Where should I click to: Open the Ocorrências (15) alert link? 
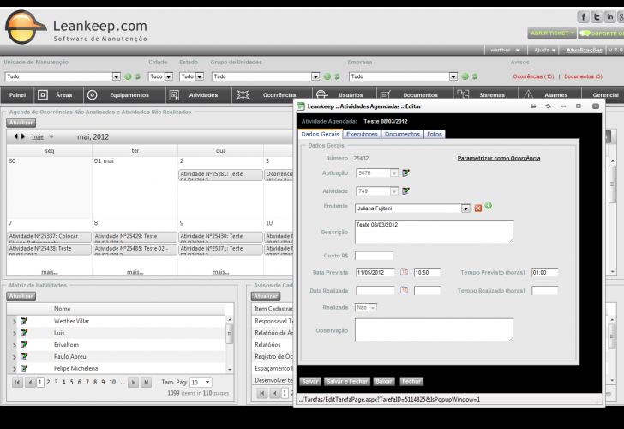click(x=533, y=76)
